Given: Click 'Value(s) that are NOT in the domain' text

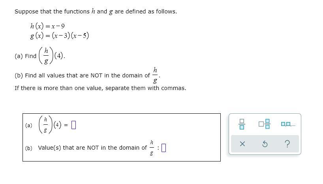Looking at the screenshot, I should coord(92,148).
